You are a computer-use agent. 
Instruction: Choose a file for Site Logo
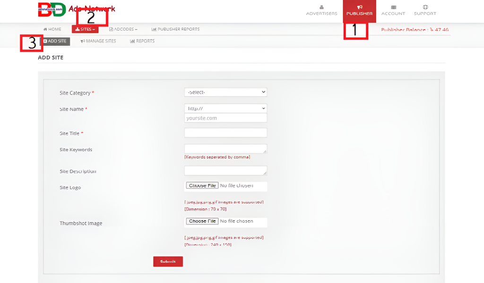202,186
